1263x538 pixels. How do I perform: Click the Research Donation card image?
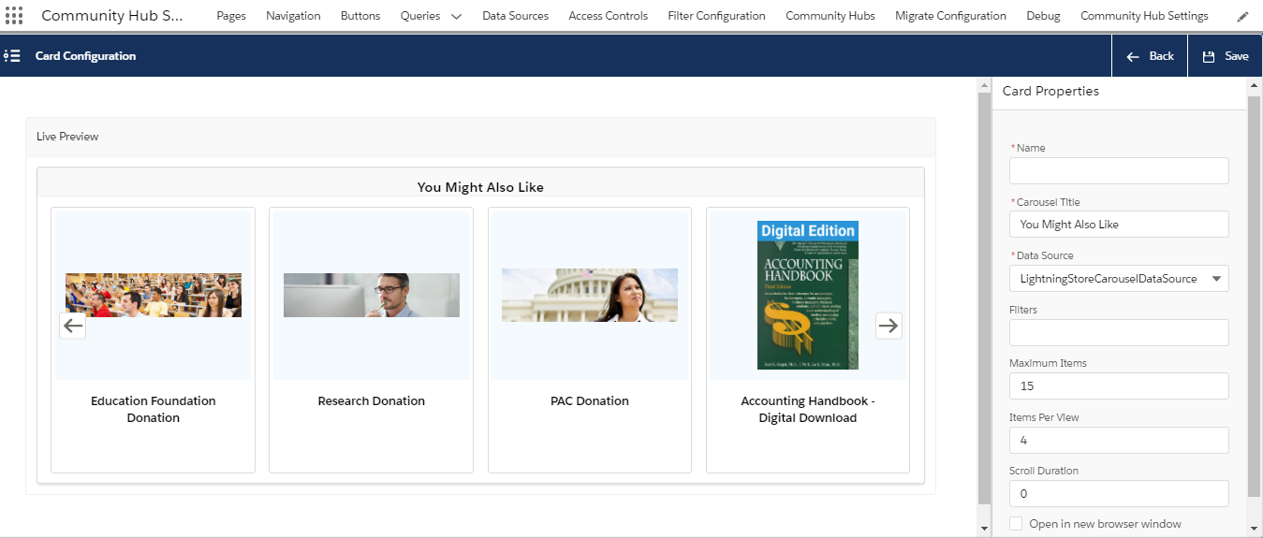pyautogui.click(x=372, y=295)
